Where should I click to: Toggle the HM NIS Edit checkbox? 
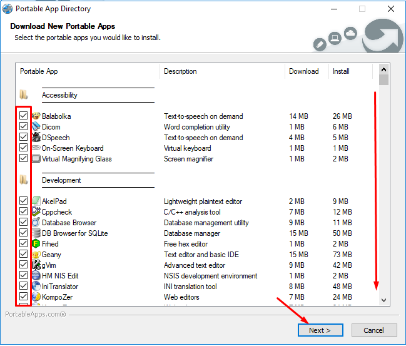23,275
